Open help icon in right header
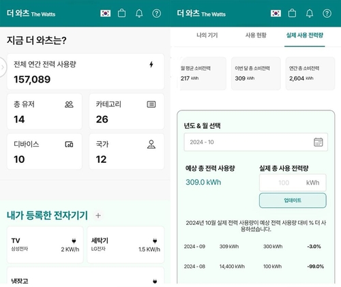Viewport: 341px width, 287px height. pyautogui.click(x=327, y=14)
